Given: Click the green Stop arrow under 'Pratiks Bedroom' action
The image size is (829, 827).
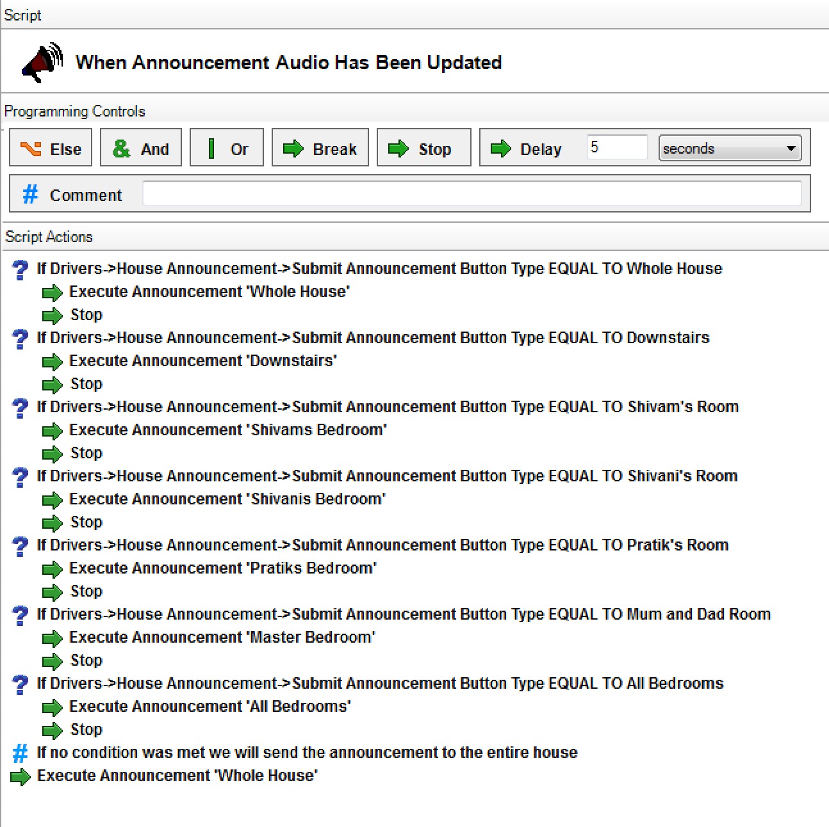Looking at the screenshot, I should click(x=53, y=592).
